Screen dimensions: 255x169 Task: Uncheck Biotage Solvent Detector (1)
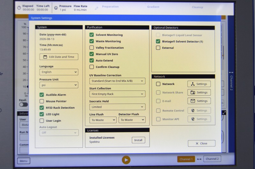point(158,41)
